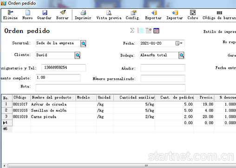Image resolution: width=236 pixels, height=168 pixels.
Task: Click the Unidad column header
Action: 105,98
